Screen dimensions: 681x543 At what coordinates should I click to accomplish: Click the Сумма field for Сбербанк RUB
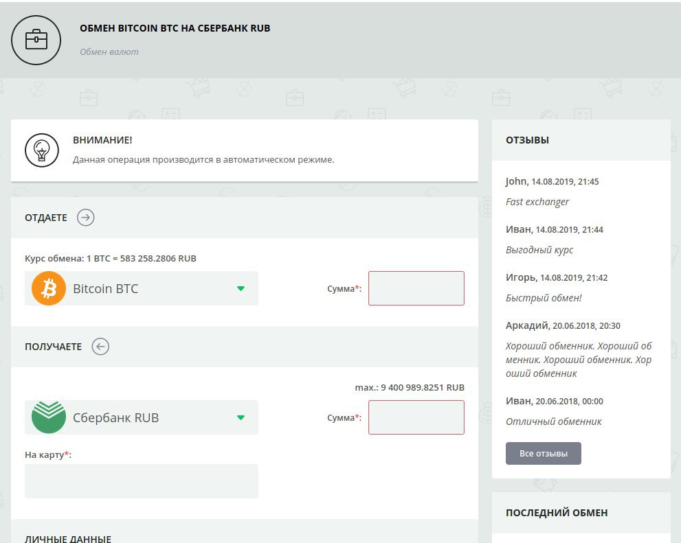point(416,417)
